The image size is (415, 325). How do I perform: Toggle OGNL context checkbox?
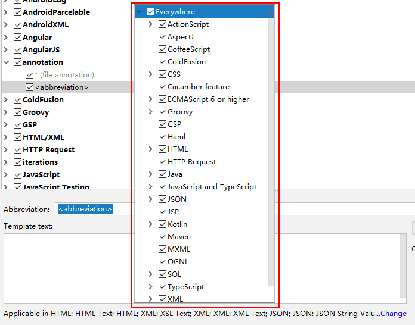(x=162, y=261)
